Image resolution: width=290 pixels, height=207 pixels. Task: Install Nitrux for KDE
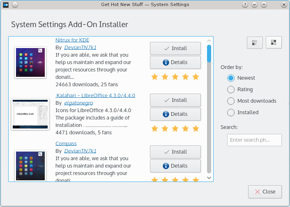(x=175, y=48)
